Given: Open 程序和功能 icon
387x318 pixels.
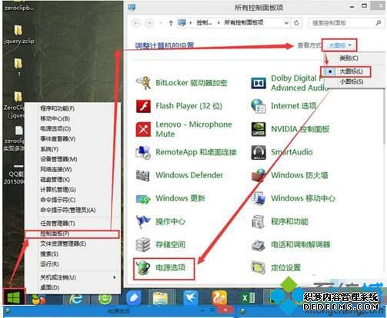Looking at the screenshot, I should coord(259,221).
